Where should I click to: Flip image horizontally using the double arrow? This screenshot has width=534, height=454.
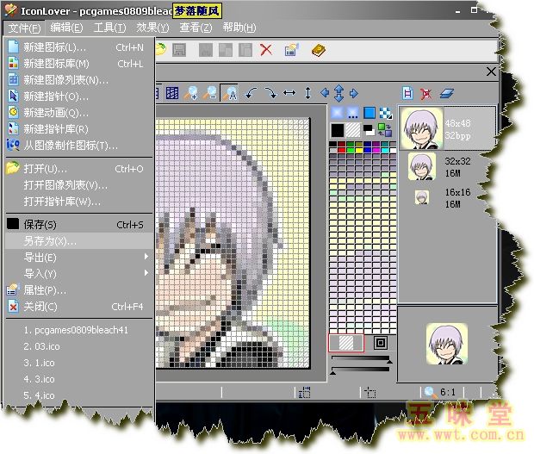(x=289, y=93)
